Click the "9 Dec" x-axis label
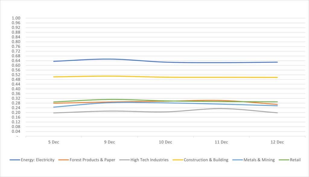 110,142
